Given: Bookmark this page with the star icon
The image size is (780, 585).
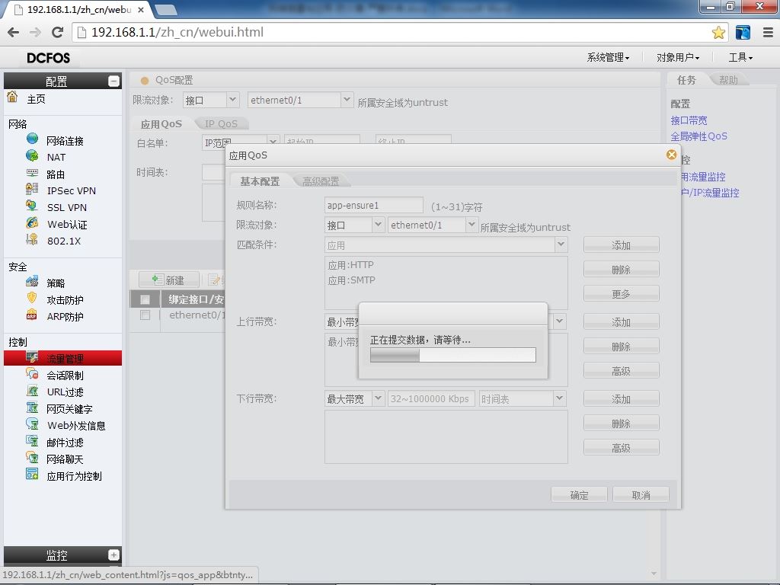Looking at the screenshot, I should [718, 33].
